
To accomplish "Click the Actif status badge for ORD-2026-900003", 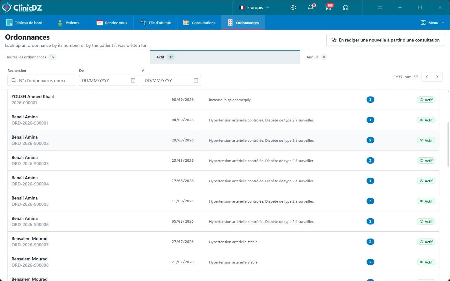I will tap(426, 160).
